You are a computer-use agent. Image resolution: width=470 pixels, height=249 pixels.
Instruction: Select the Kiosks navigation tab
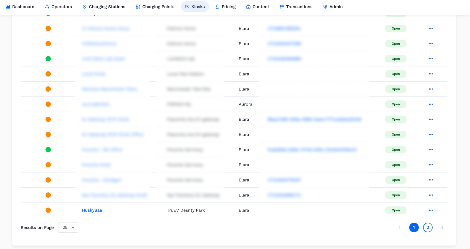195,7
